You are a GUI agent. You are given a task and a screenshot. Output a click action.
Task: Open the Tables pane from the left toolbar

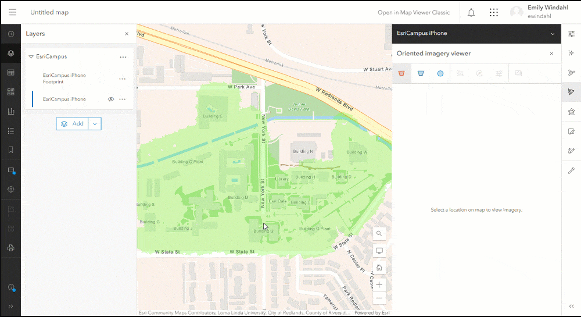(10, 73)
